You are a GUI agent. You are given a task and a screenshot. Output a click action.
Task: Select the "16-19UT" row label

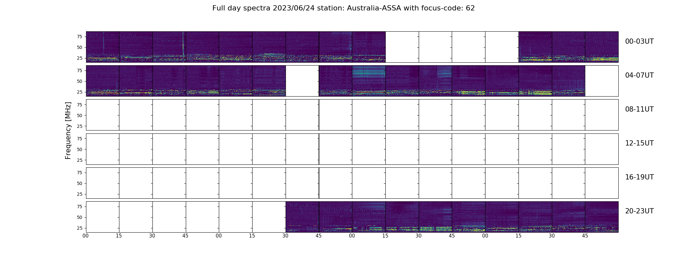tap(639, 177)
